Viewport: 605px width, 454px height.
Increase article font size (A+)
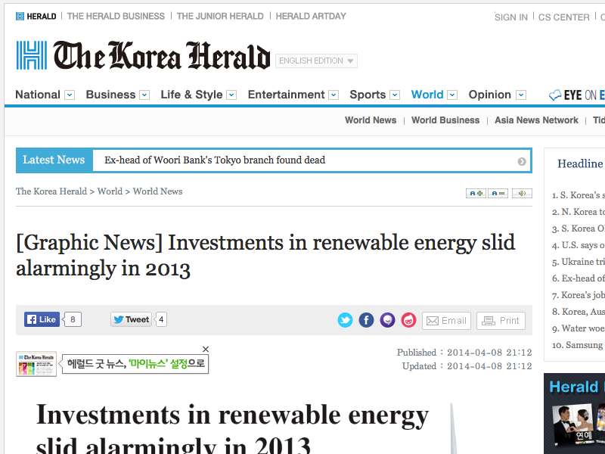476,194
